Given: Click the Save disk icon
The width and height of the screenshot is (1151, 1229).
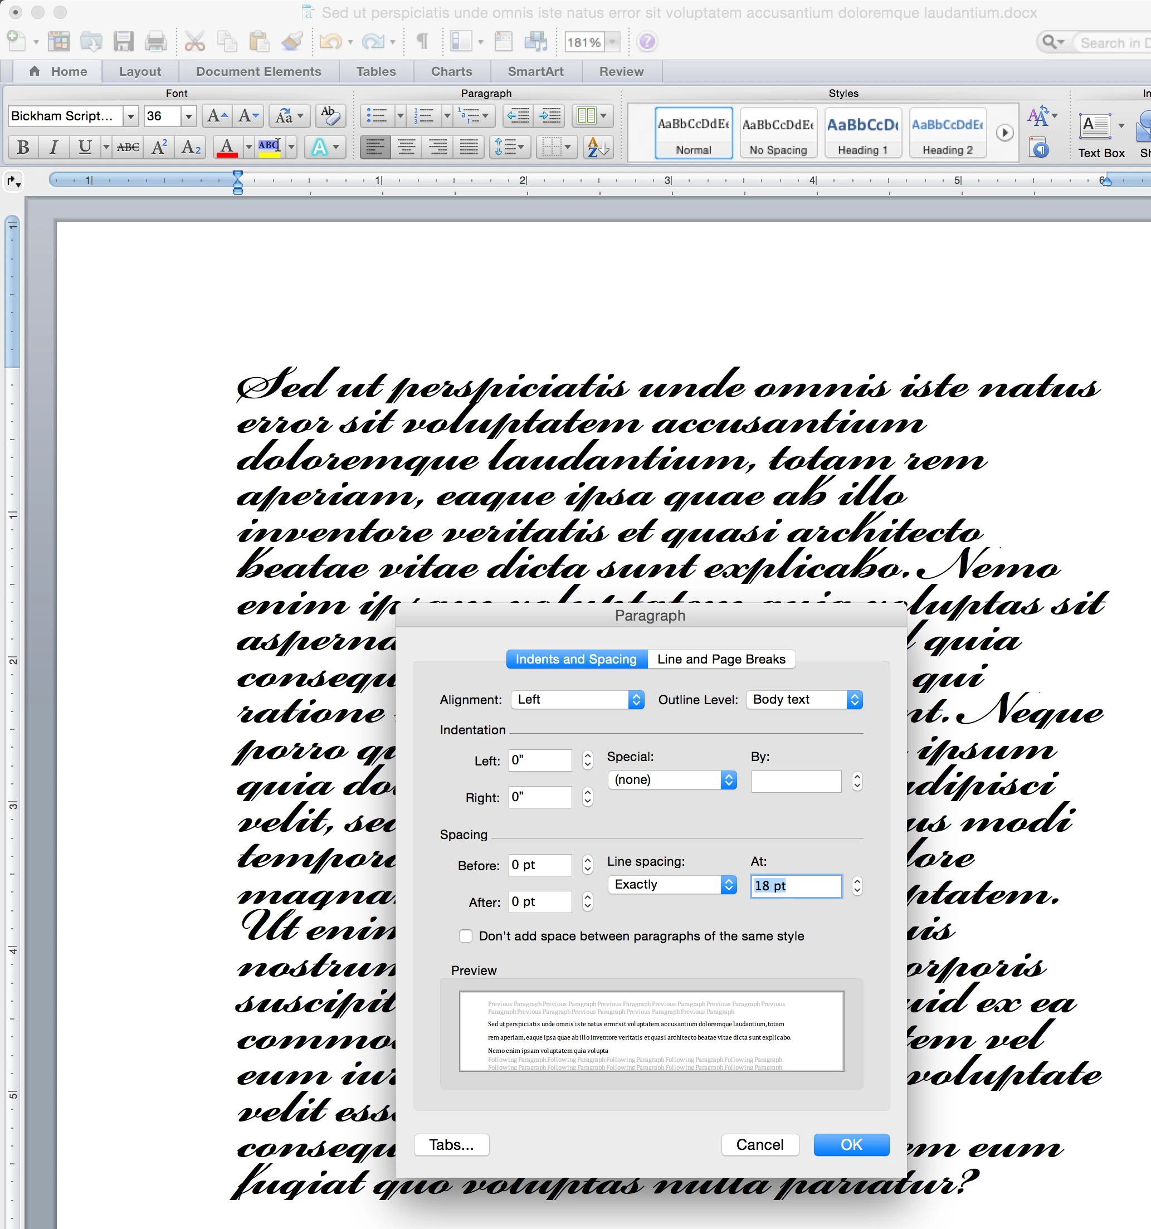Looking at the screenshot, I should coord(124,42).
